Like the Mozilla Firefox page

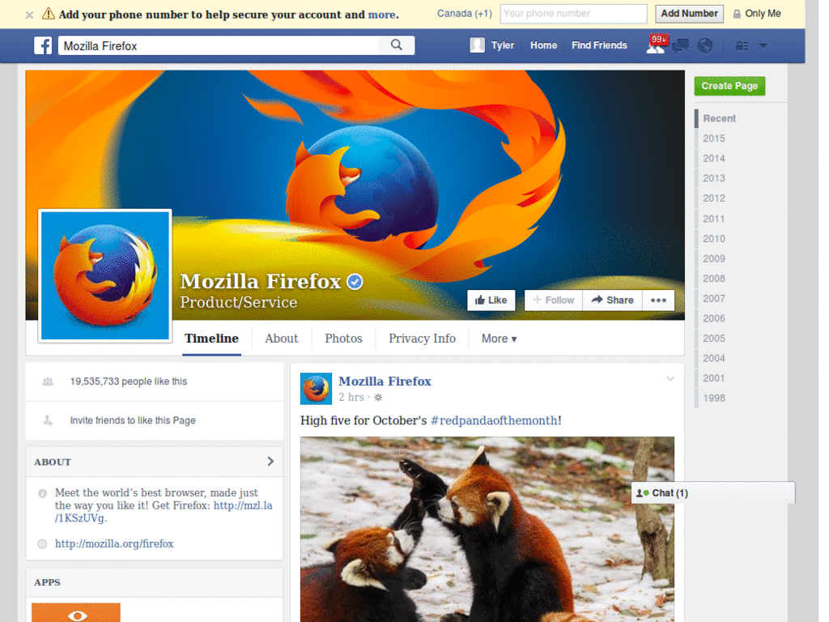pos(491,300)
